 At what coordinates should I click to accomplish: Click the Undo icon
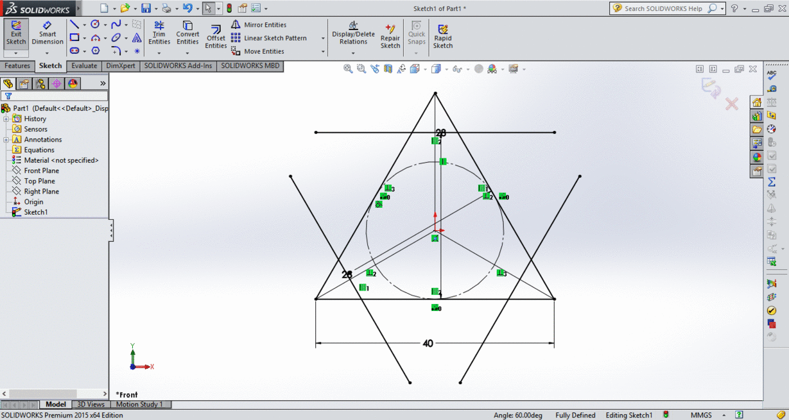187,8
